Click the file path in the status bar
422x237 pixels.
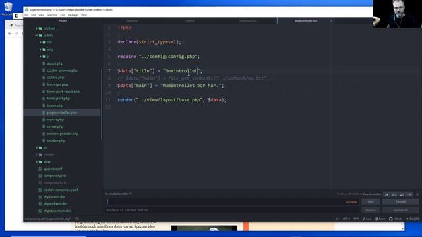tap(47, 219)
